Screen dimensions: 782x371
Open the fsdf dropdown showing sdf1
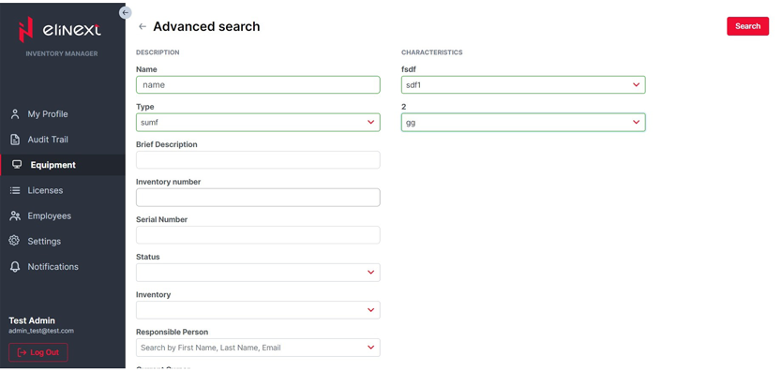pyautogui.click(x=523, y=84)
